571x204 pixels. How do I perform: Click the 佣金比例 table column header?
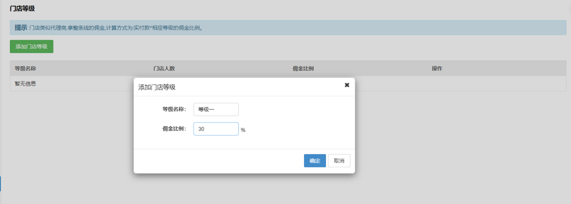(303, 68)
